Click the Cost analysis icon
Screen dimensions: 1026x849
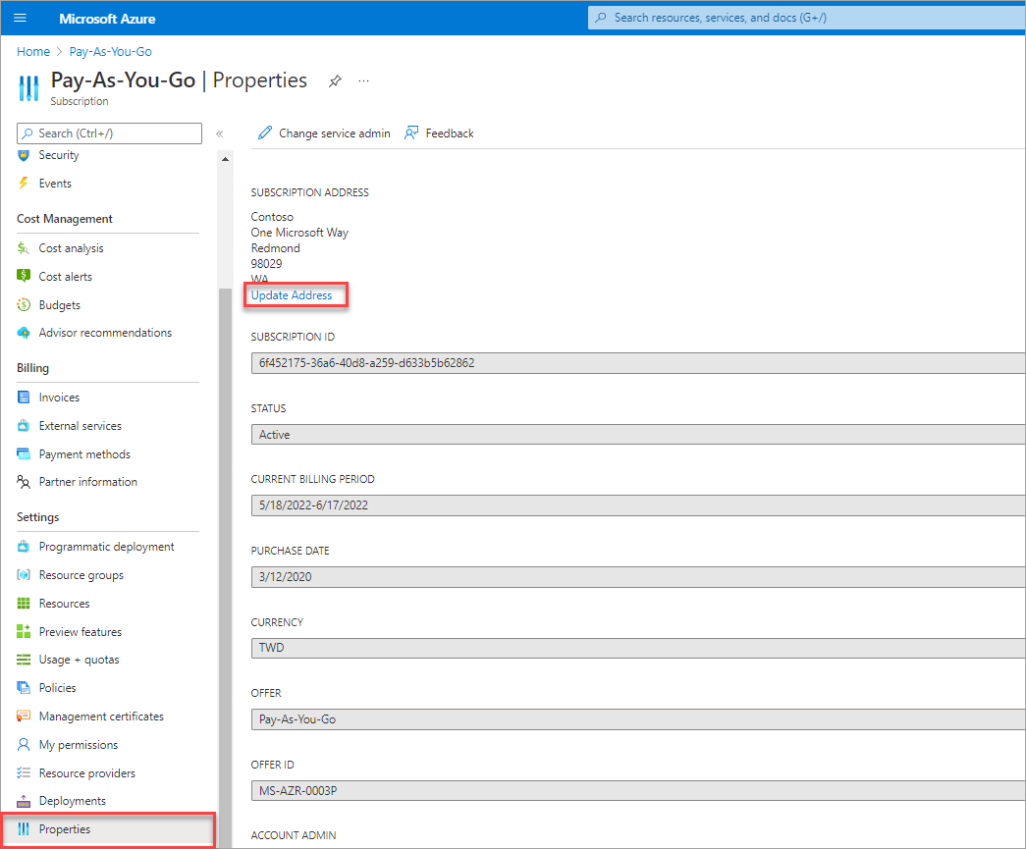click(24, 248)
